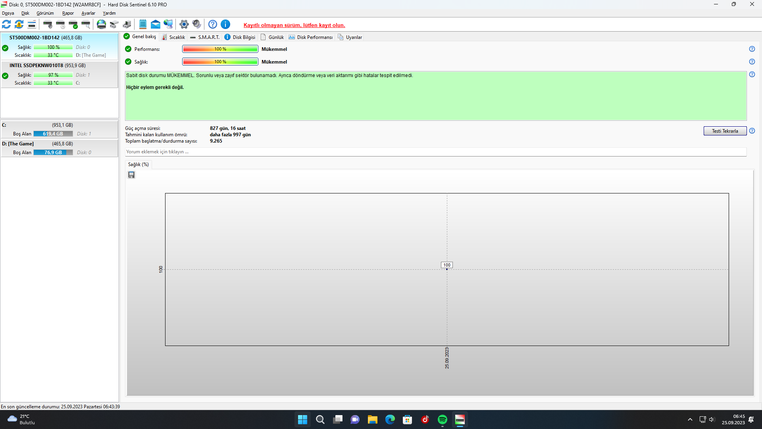Image resolution: width=762 pixels, height=429 pixels.
Task: Click the Testi Tekrarla button
Action: tap(725, 131)
